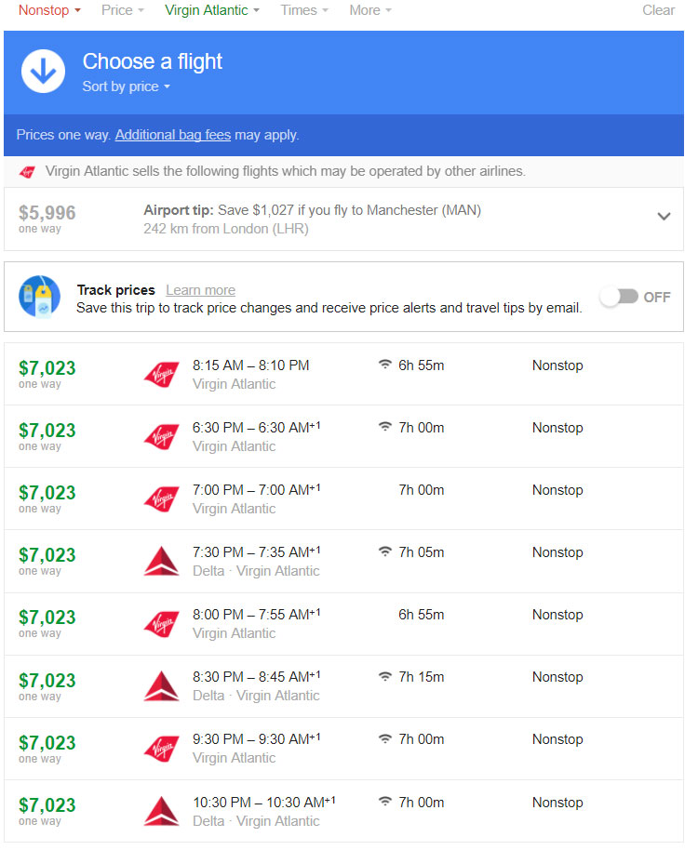Image resolution: width=698 pixels, height=850 pixels.
Task: Open the Sort by price dropdown
Action: [x=126, y=86]
